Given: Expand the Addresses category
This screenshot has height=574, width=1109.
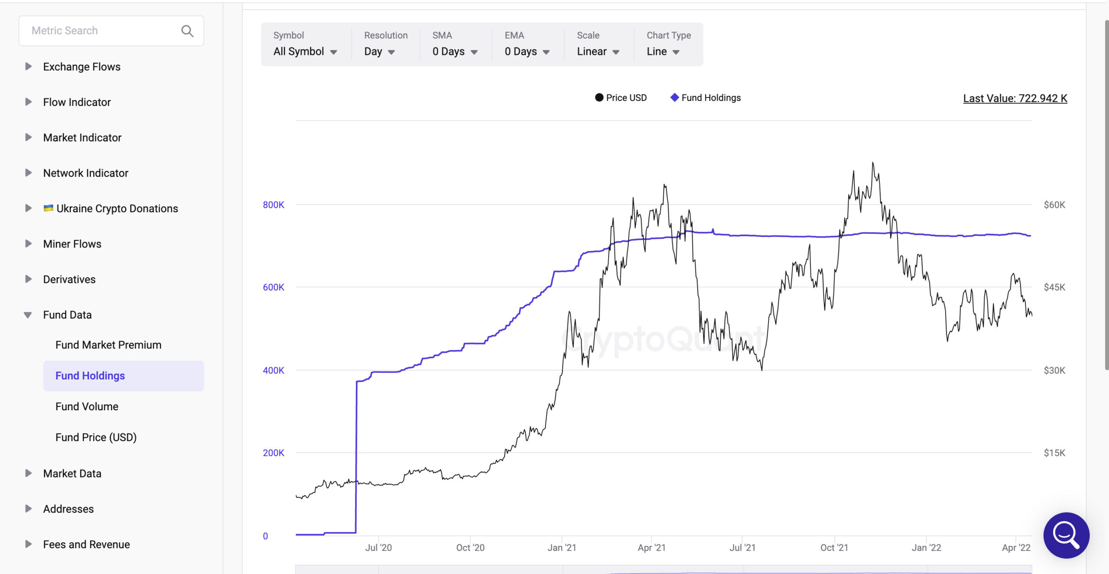Looking at the screenshot, I should click(x=29, y=509).
